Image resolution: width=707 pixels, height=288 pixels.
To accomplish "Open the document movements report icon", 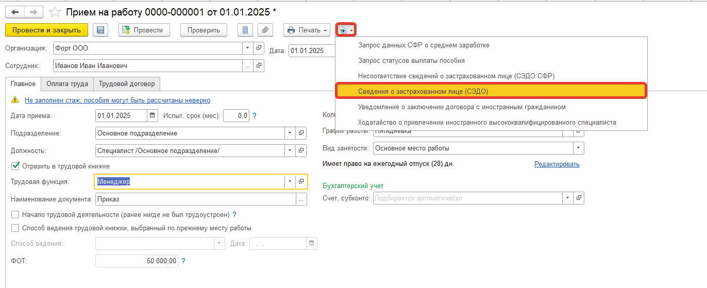I will [245, 30].
